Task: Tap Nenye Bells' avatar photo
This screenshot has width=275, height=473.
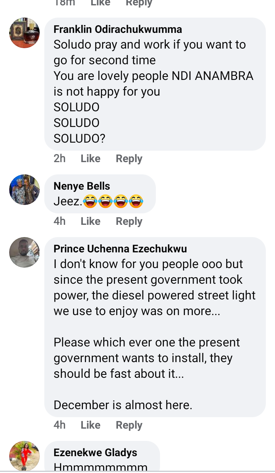Action: coord(24,190)
